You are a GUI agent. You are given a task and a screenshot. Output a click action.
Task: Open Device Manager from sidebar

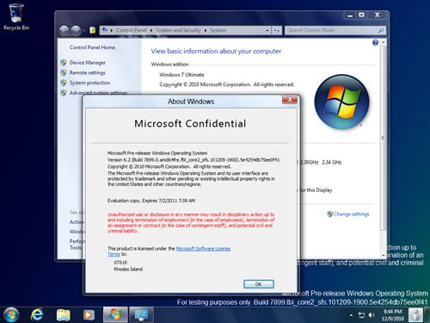pyautogui.click(x=88, y=63)
